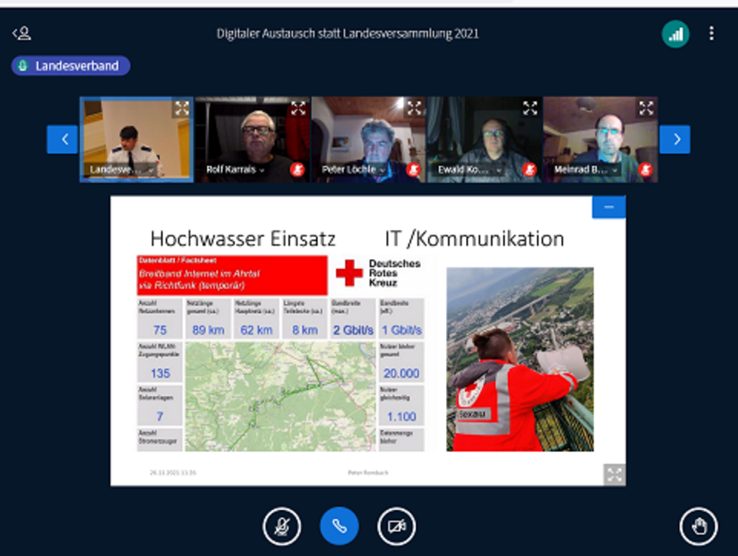The image size is (738, 556).
Task: Toggle the user list panel
Action: (x=22, y=33)
